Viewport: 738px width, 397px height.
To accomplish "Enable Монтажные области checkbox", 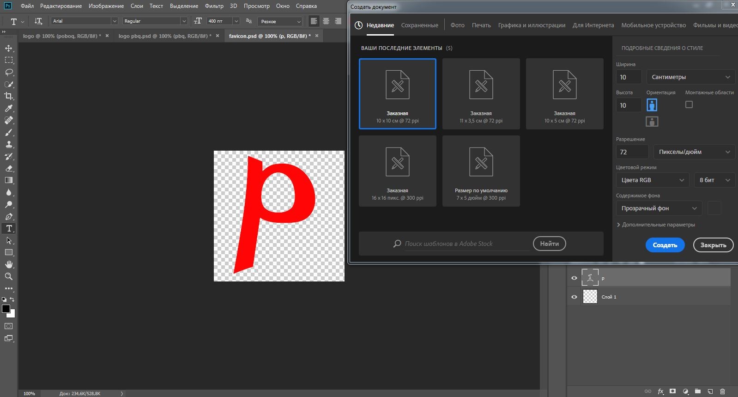I will [x=689, y=105].
